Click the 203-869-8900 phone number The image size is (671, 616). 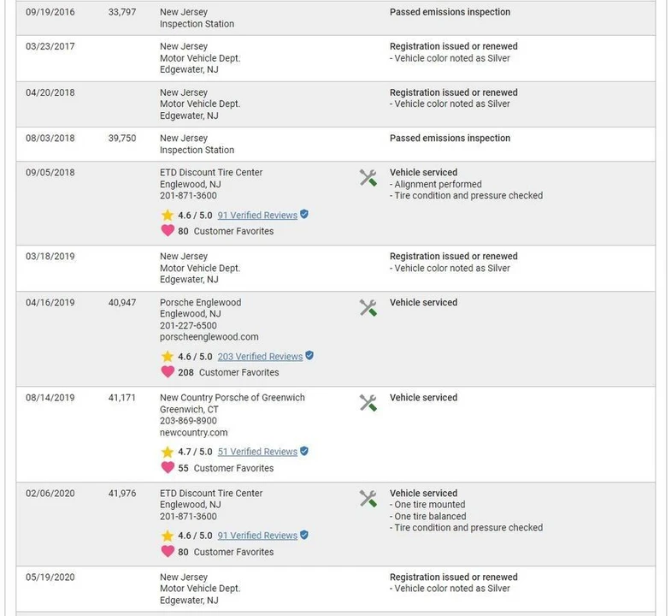pos(188,421)
